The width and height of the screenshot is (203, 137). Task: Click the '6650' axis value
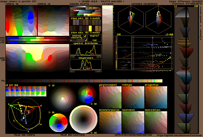[x=99, y=57]
